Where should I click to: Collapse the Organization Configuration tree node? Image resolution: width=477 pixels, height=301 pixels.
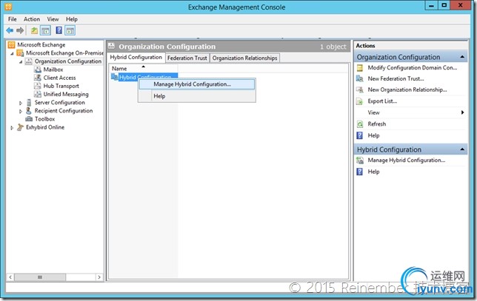tap(21, 61)
